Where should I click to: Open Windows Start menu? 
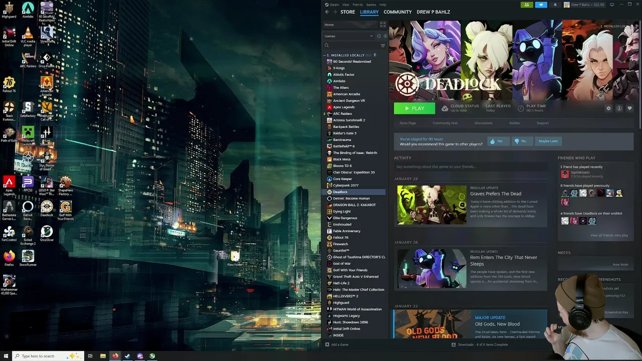point(5,356)
